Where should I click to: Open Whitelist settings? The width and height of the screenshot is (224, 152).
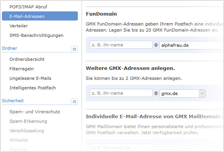coord(19,140)
